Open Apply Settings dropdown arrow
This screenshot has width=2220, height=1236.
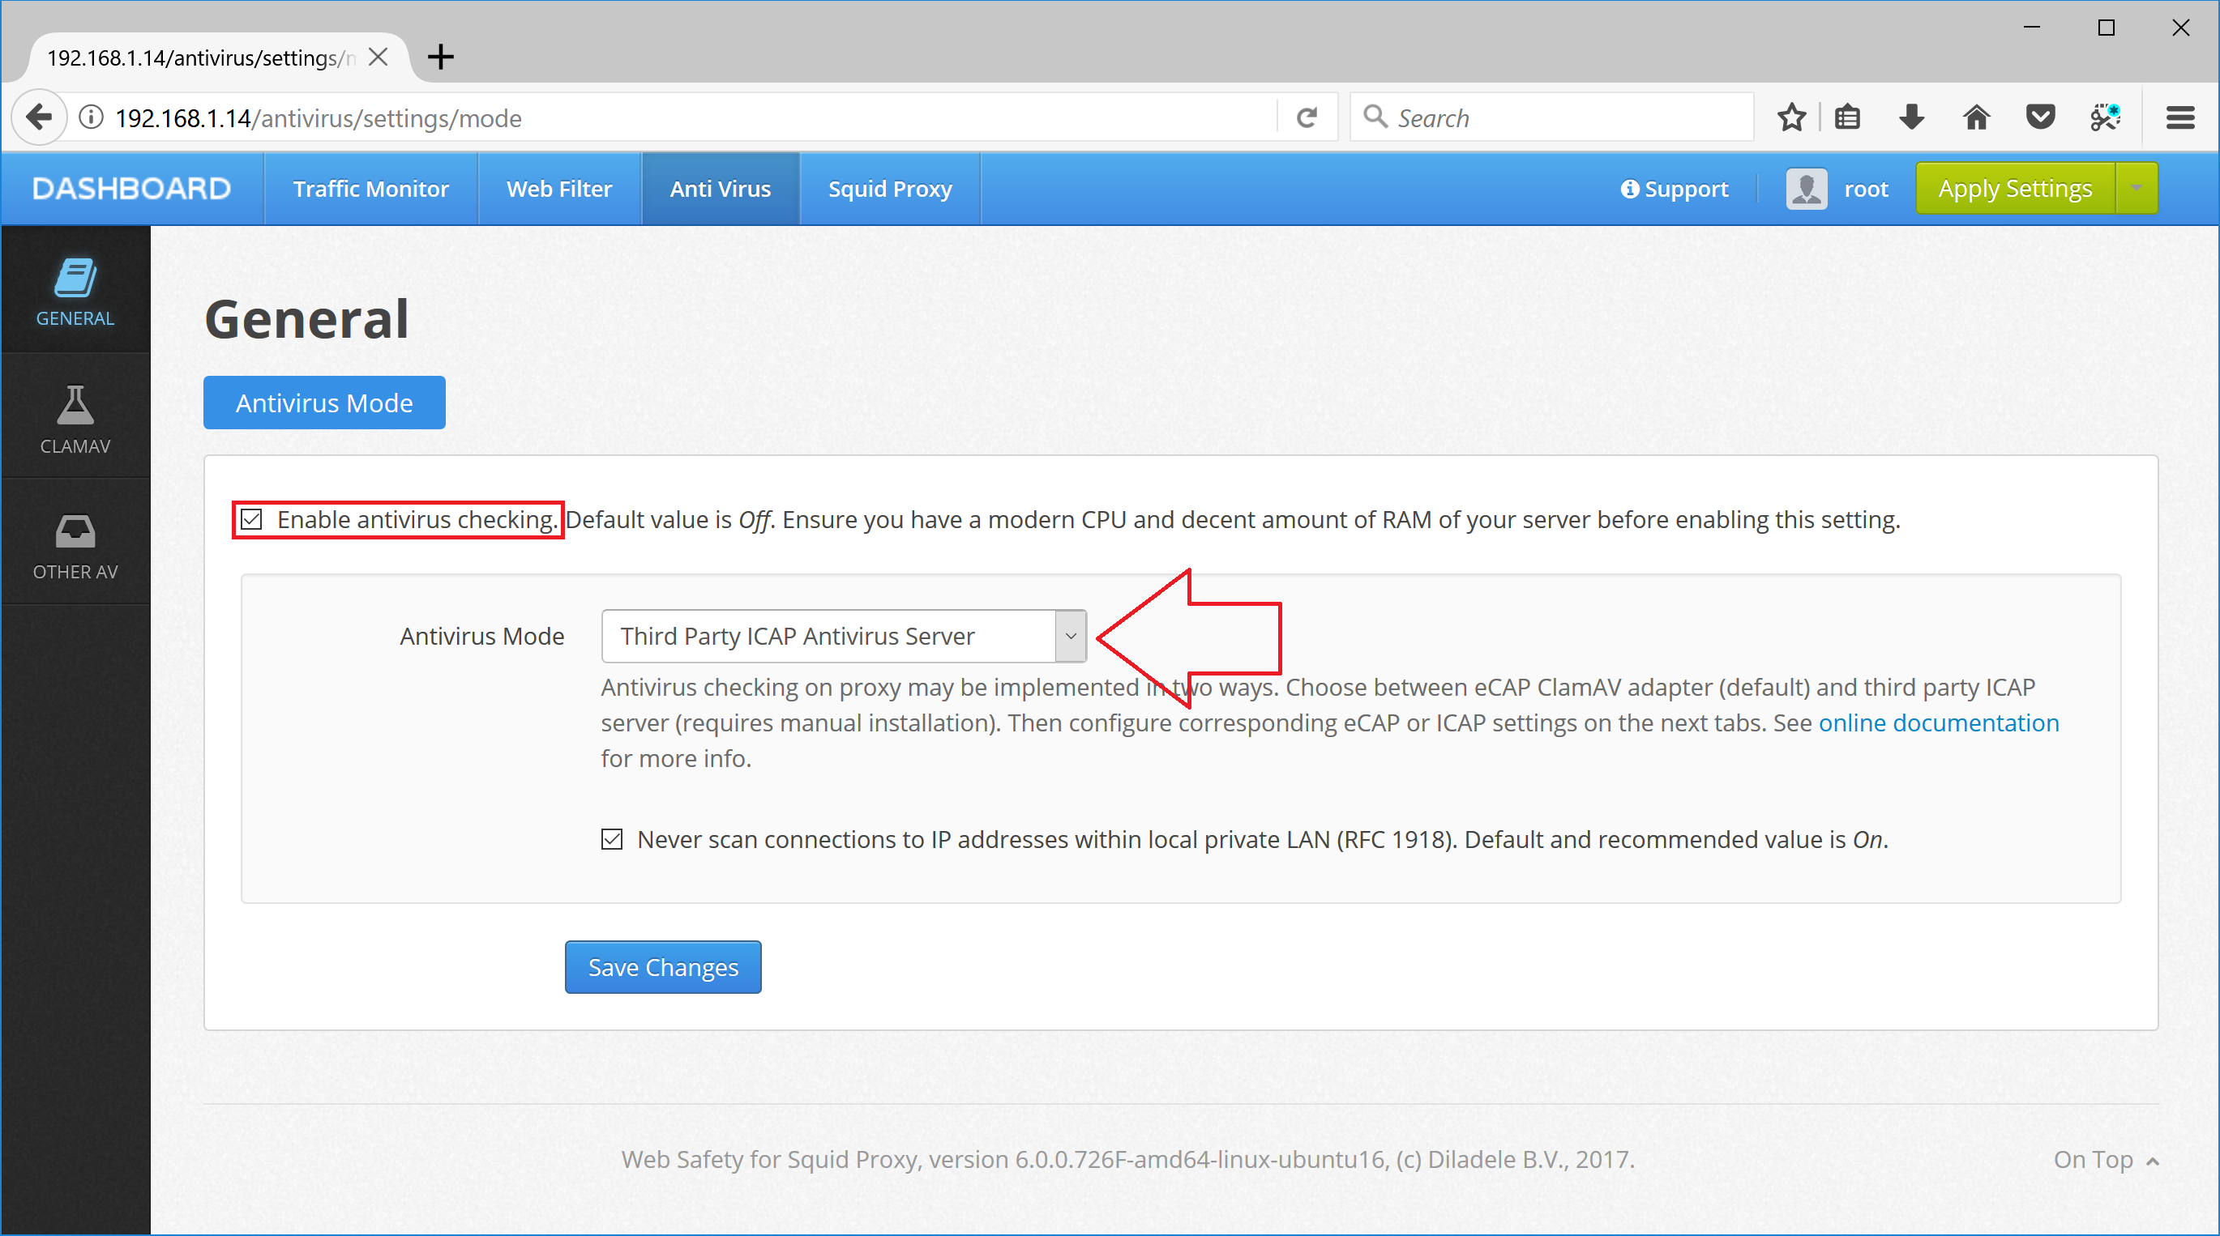pyautogui.click(x=2137, y=188)
